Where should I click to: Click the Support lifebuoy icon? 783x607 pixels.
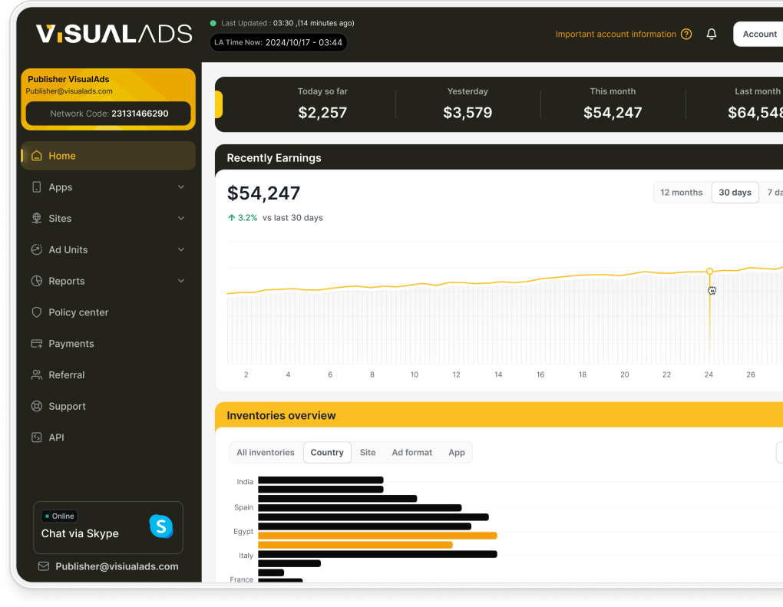point(36,407)
